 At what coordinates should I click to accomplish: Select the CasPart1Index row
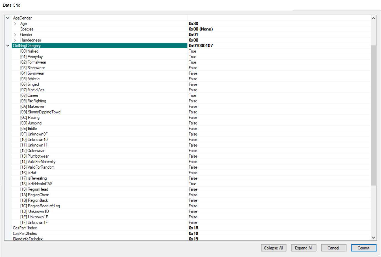pos(25,228)
